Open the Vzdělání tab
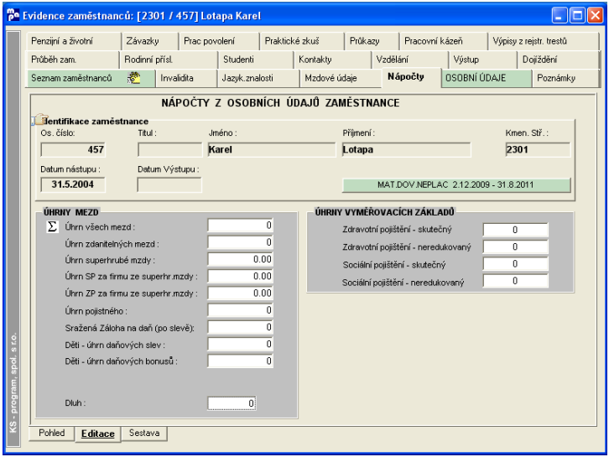This screenshot has width=609, height=457. click(410, 60)
